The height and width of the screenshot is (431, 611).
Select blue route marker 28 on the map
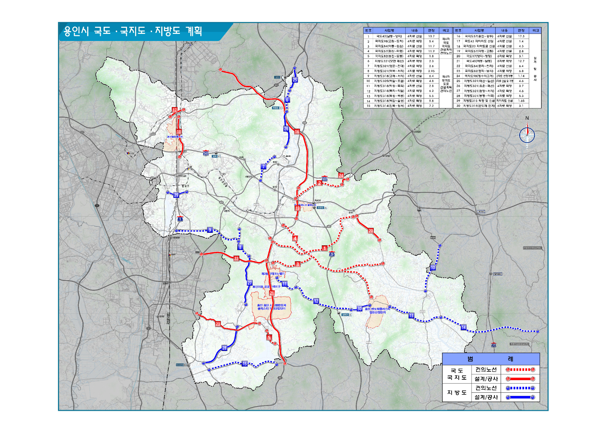[224, 348]
